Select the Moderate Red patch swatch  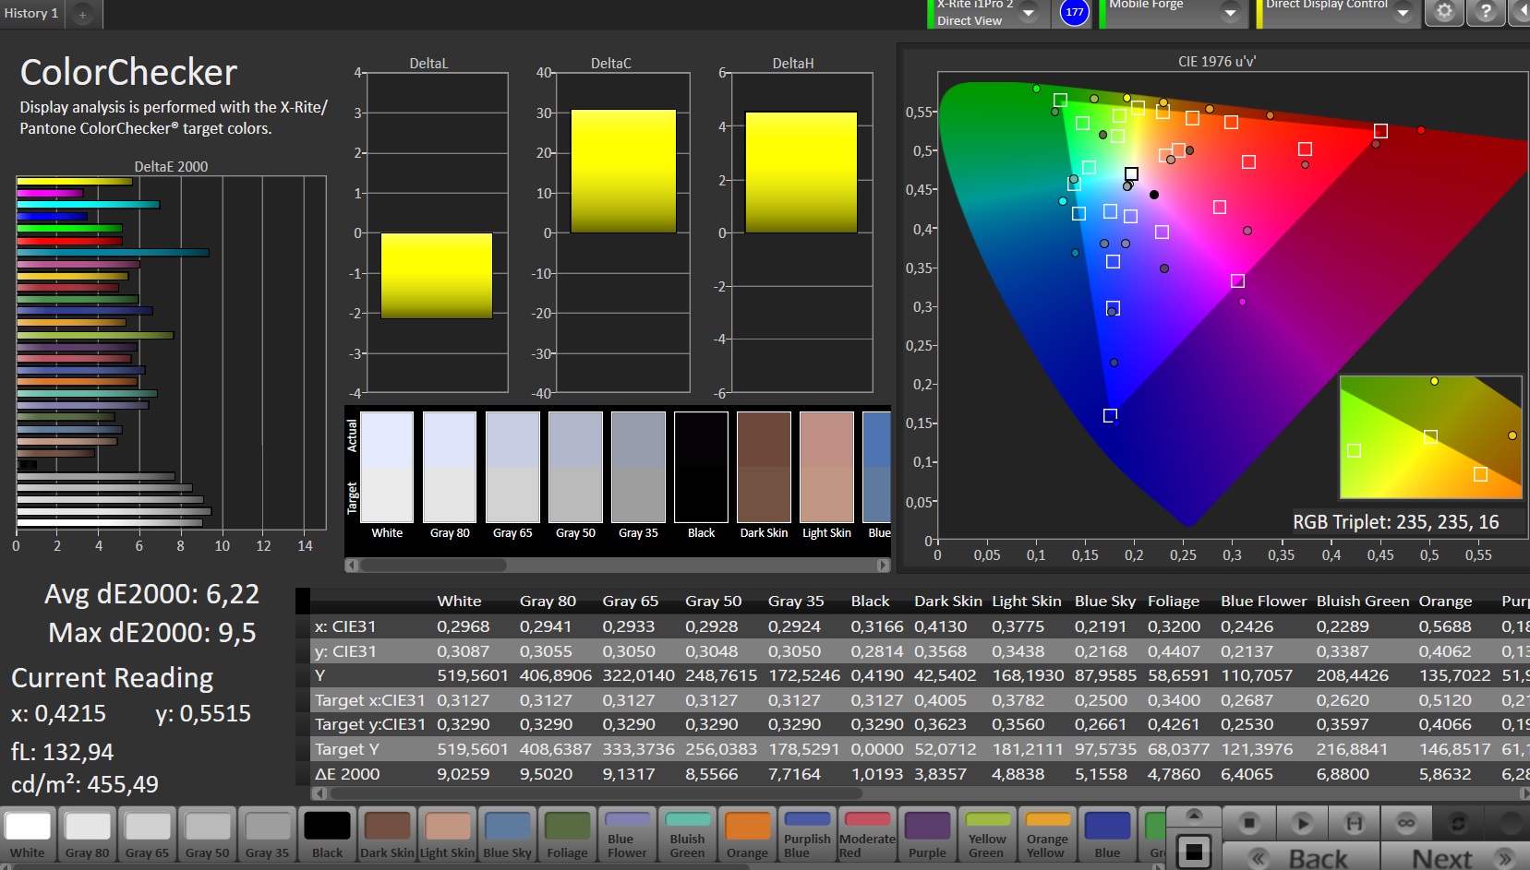pyautogui.click(x=867, y=835)
